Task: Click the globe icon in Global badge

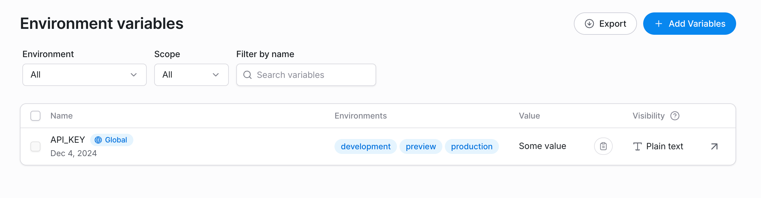Action: point(98,140)
